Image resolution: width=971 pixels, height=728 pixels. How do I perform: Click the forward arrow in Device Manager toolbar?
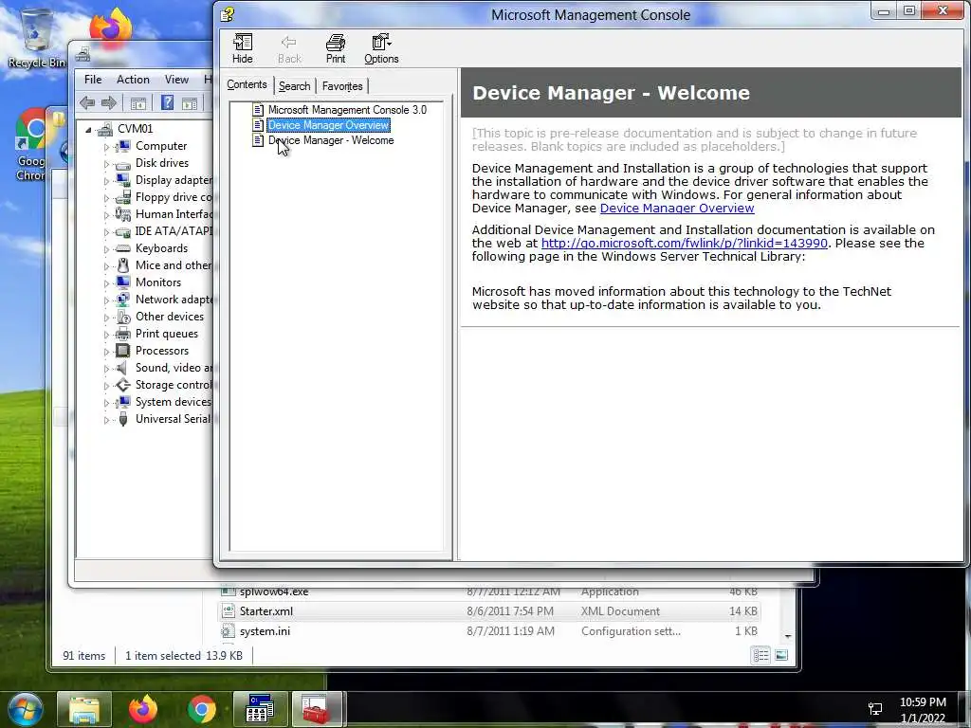coord(109,102)
